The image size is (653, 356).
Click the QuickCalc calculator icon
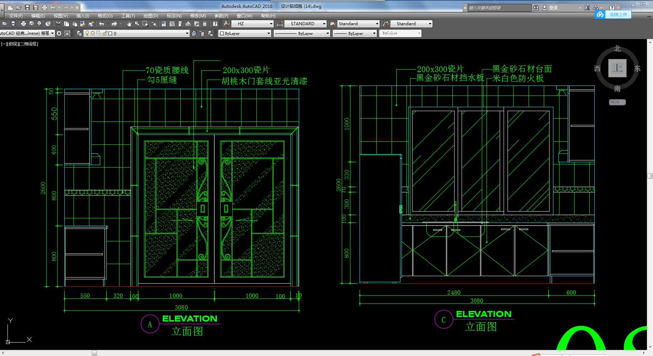(205, 24)
